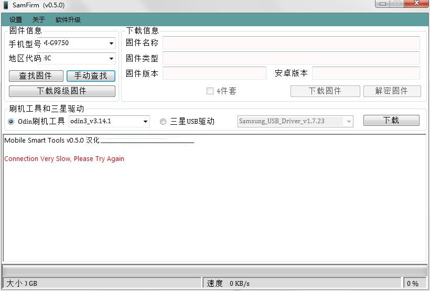
Task: Click the 手动查找 button
Action: point(91,76)
